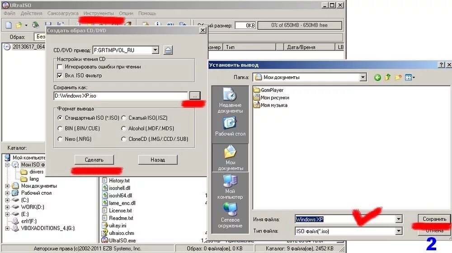Screen dimensions: 452x253
Task: Expand the WORK(D:) drive node
Action: (7, 207)
